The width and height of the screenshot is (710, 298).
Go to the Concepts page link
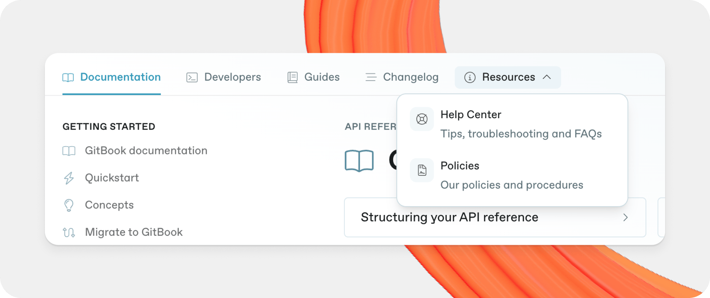[109, 205]
